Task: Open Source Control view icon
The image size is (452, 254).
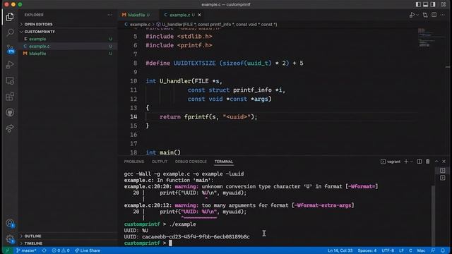Action: point(10,49)
